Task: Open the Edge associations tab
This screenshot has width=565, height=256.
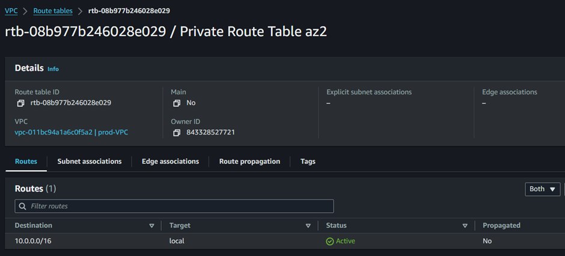Action: pos(171,161)
